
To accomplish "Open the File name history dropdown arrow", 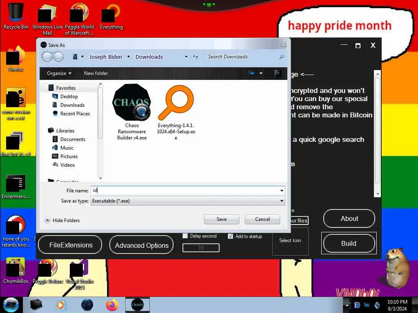I will tap(282, 191).
